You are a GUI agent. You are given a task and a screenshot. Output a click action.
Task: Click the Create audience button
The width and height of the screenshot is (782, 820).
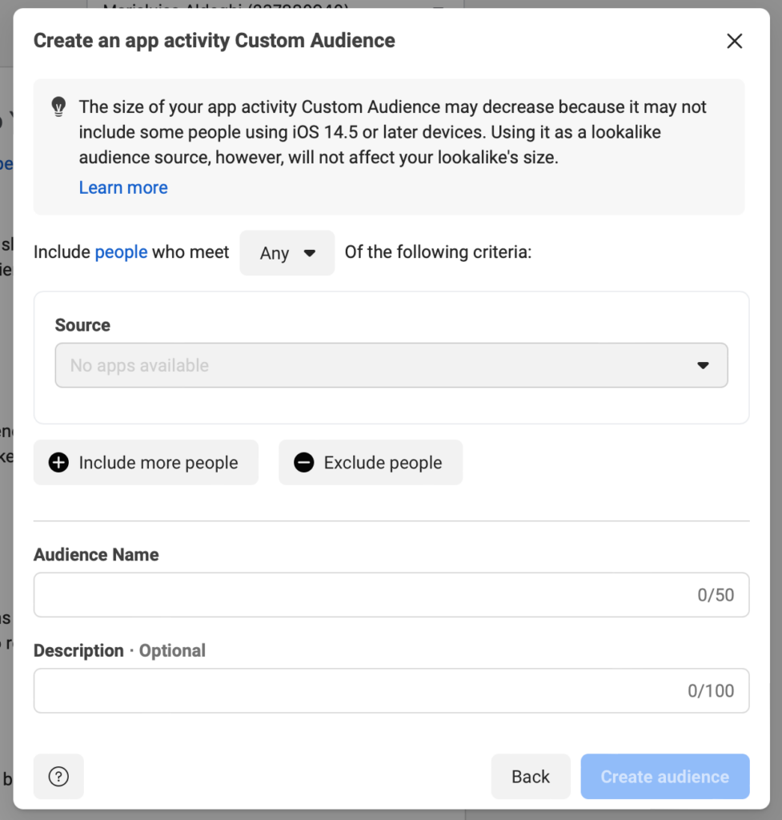(x=664, y=776)
